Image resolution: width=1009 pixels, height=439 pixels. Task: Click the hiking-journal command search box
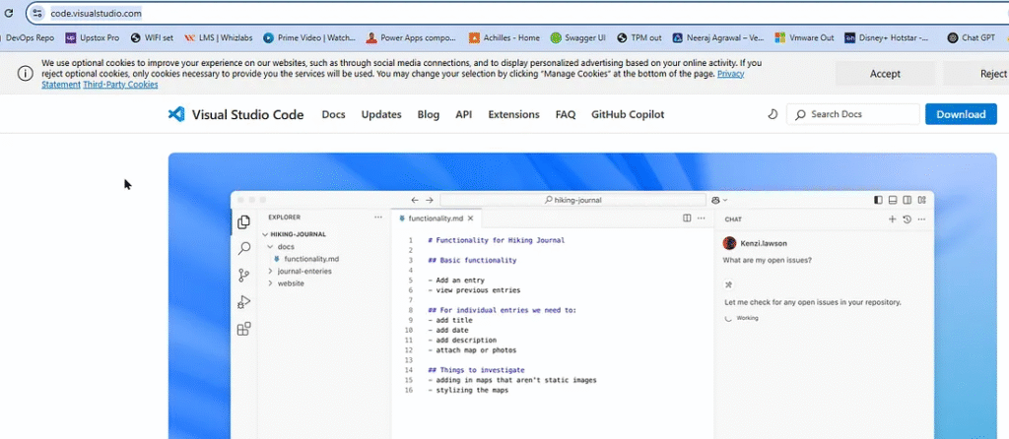[572, 200]
